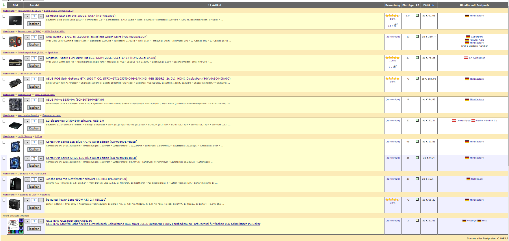The image size is (509, 241).
Task: Open the GLISTENY LED strip thumbnail
Action: [x=15, y=226]
